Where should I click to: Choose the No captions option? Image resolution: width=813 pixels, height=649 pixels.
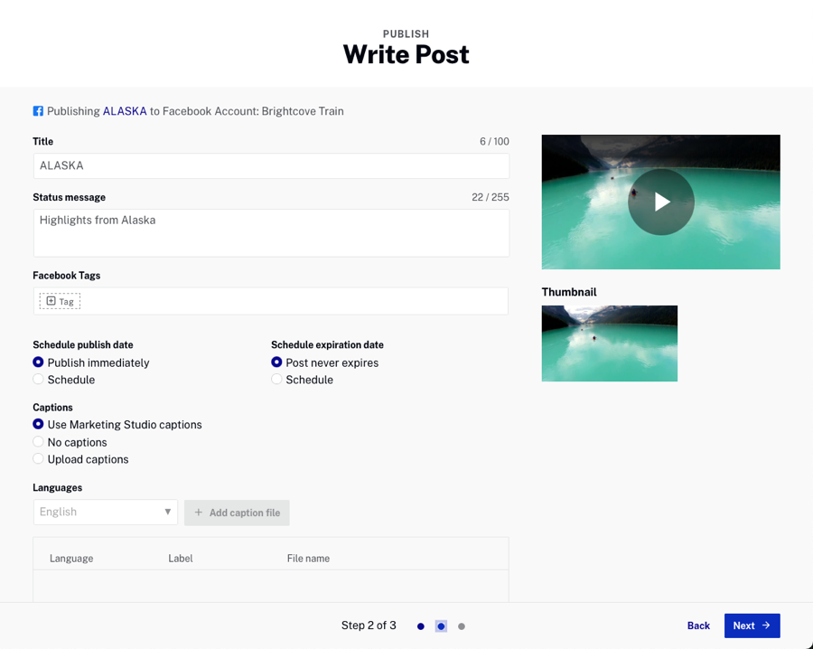pos(38,442)
